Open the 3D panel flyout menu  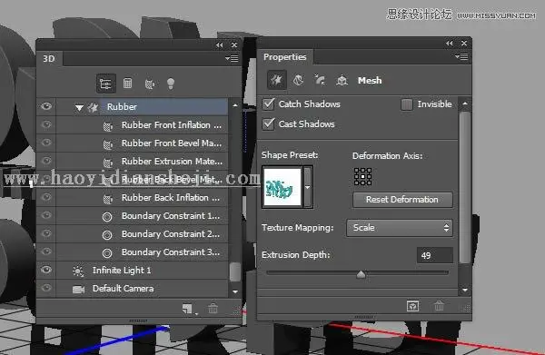pos(232,58)
